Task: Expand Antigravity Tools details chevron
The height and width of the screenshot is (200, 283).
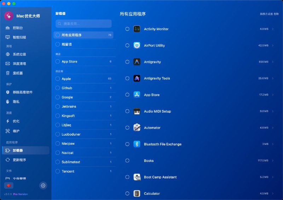Action: click(273, 78)
